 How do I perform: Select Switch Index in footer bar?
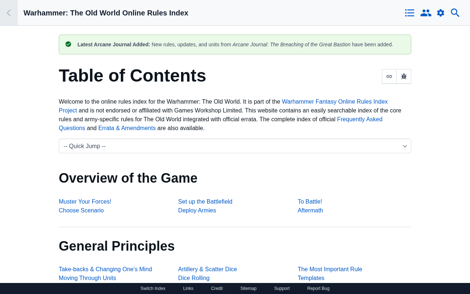pyautogui.click(x=153, y=288)
